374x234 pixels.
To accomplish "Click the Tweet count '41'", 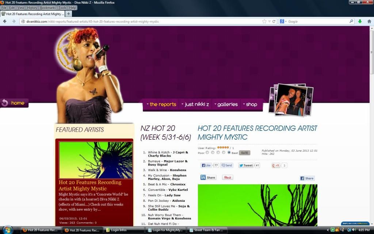I will 257,165.
